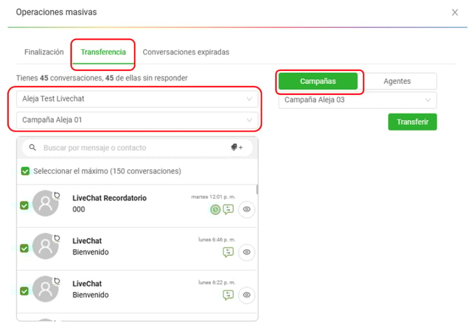Image resolution: width=470 pixels, height=331 pixels.
Task: Click chat bubble icon on LiveChat Recordatorio row
Action: point(228,209)
